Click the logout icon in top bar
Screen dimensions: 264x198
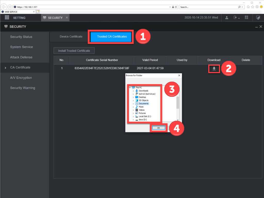(235, 18)
